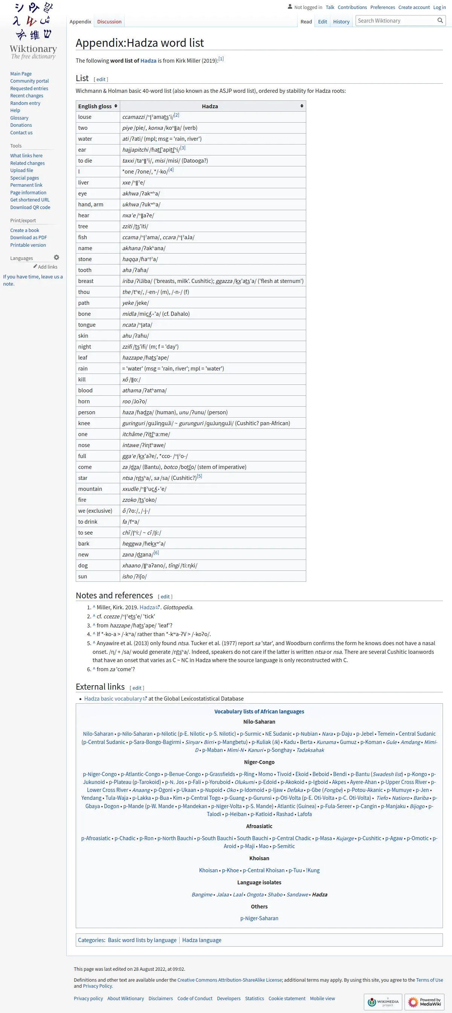
Task: Open Privacy policy footer link
Action: click(x=89, y=998)
